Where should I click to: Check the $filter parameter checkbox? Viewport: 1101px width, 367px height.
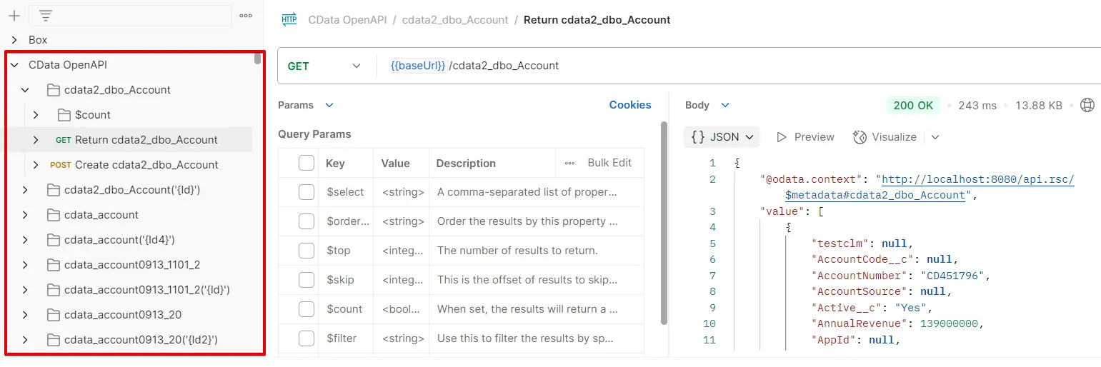(x=307, y=338)
